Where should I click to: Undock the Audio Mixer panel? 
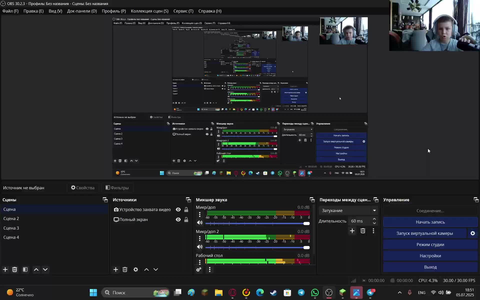pyautogui.click(x=312, y=200)
